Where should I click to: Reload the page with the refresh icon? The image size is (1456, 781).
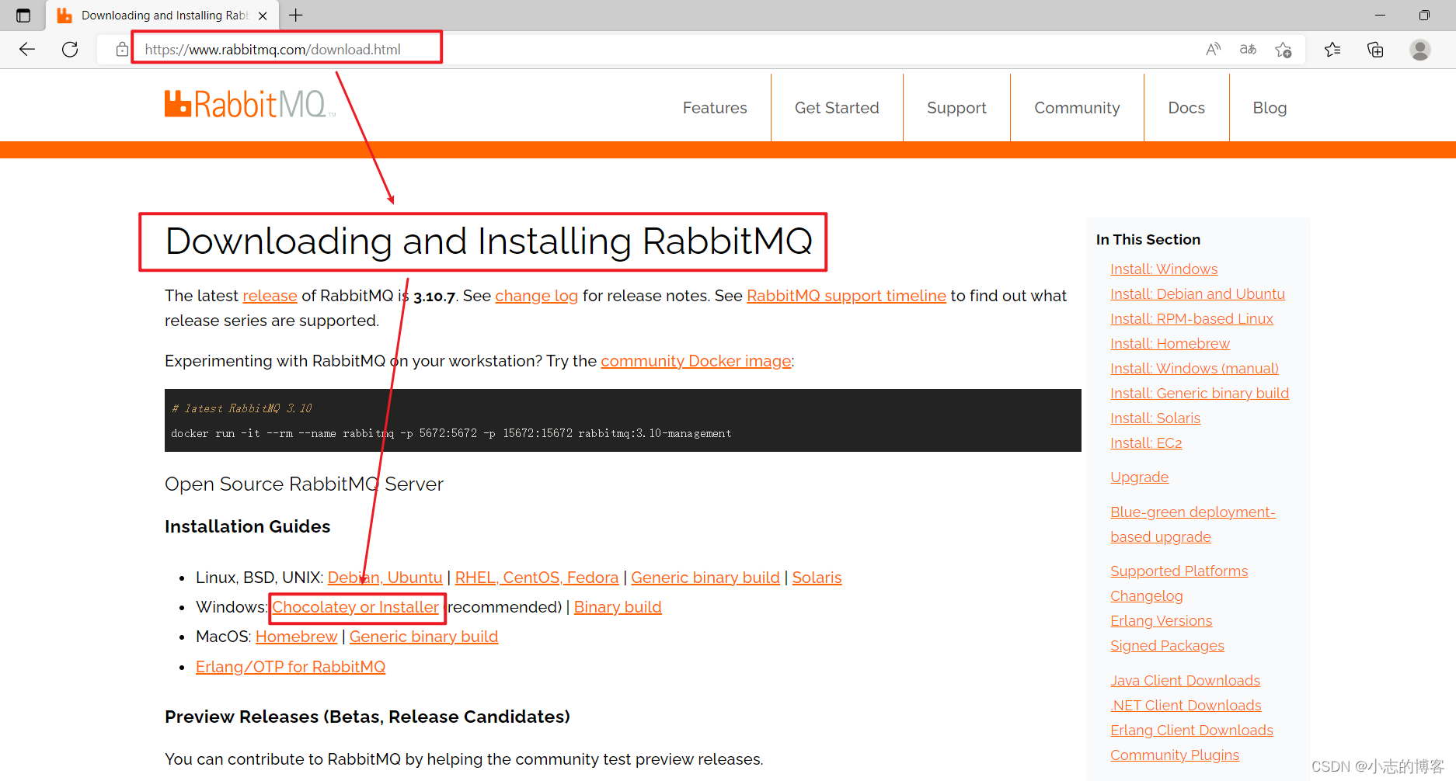[70, 50]
